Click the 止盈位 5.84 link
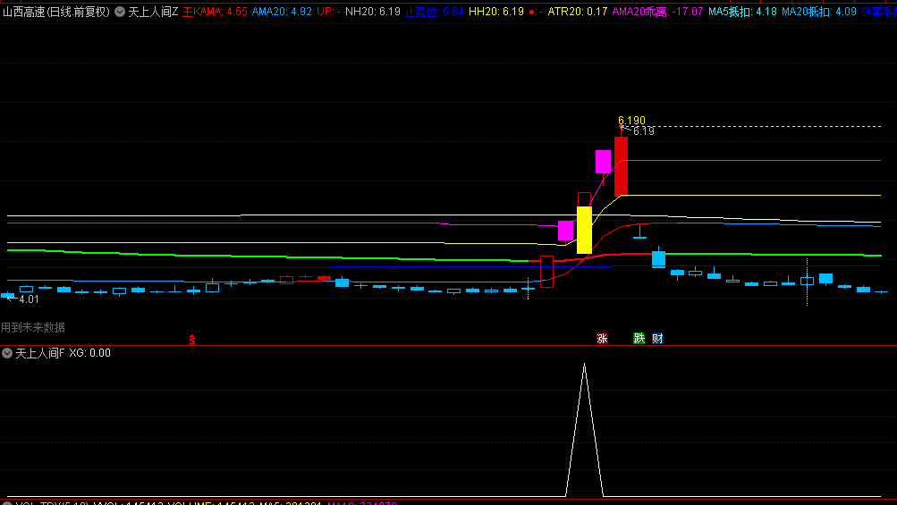897x505 pixels. [x=435, y=12]
